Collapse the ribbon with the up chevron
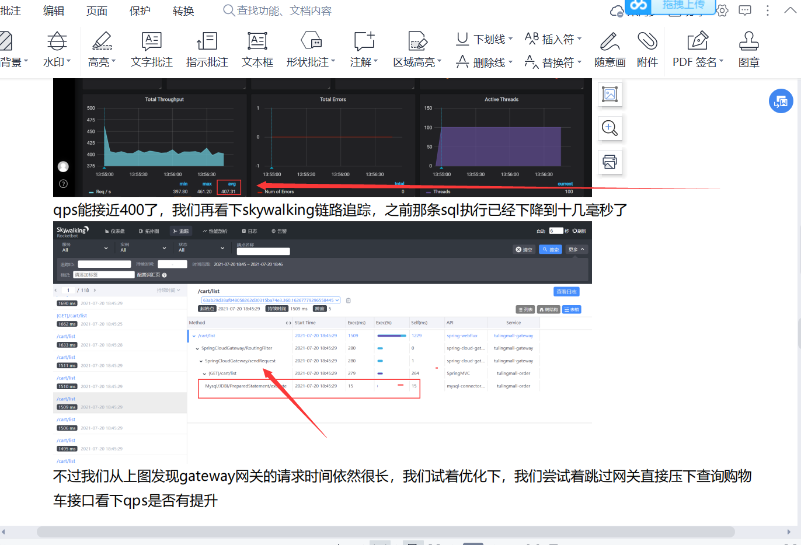This screenshot has width=801, height=545. 789,11
